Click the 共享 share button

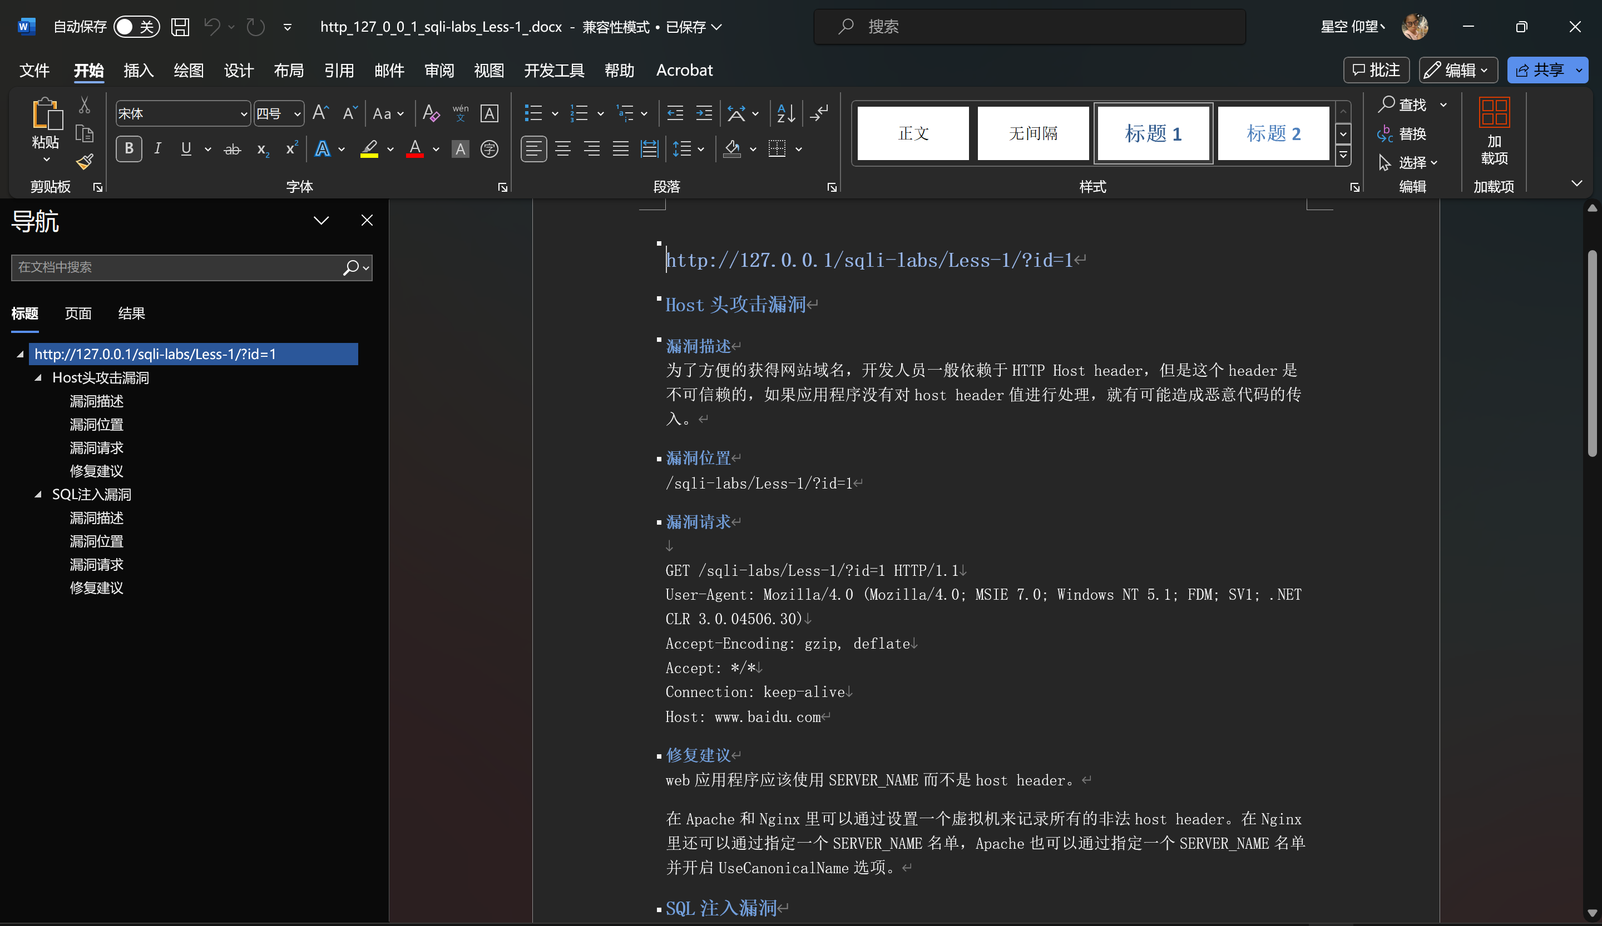(1540, 71)
